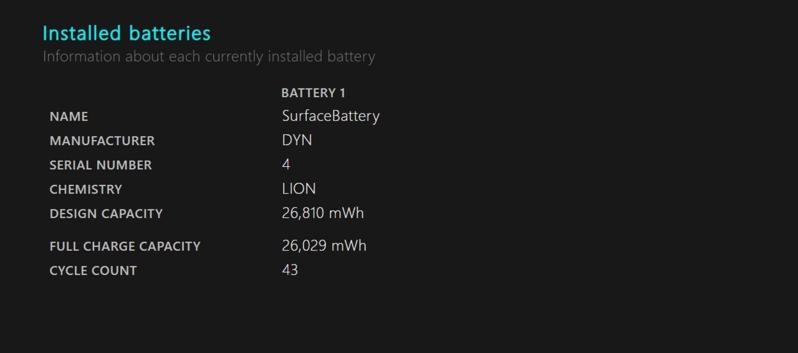Select the DYN manufacturer value

tap(297, 140)
